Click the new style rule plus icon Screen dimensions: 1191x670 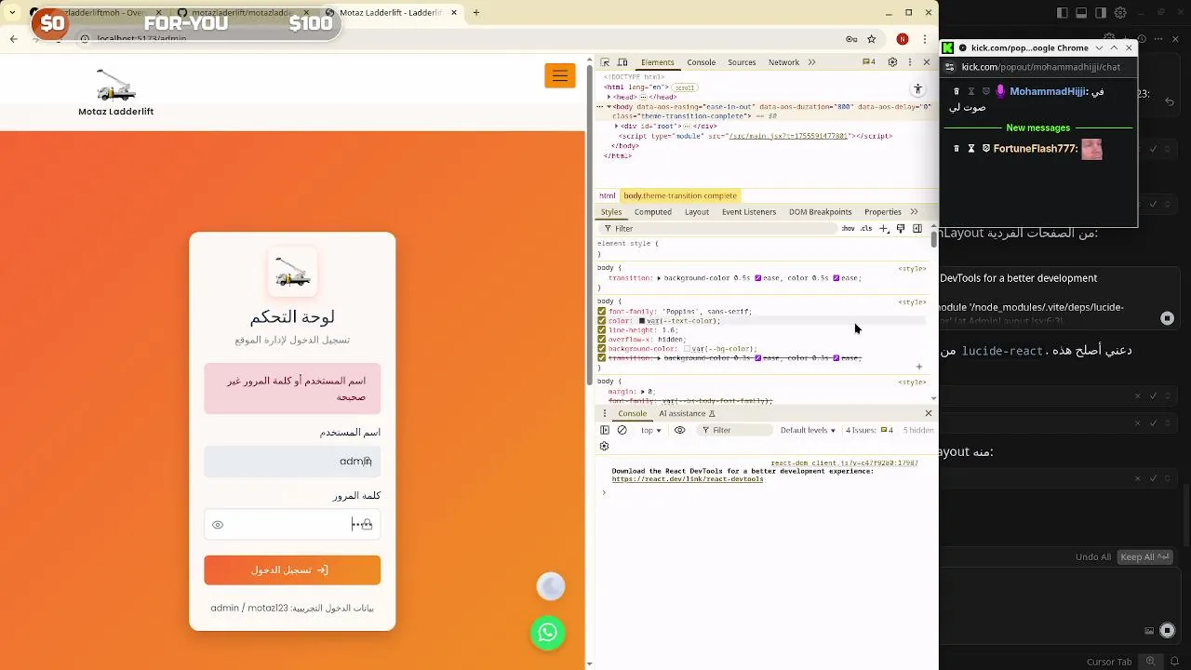pyautogui.click(x=884, y=229)
